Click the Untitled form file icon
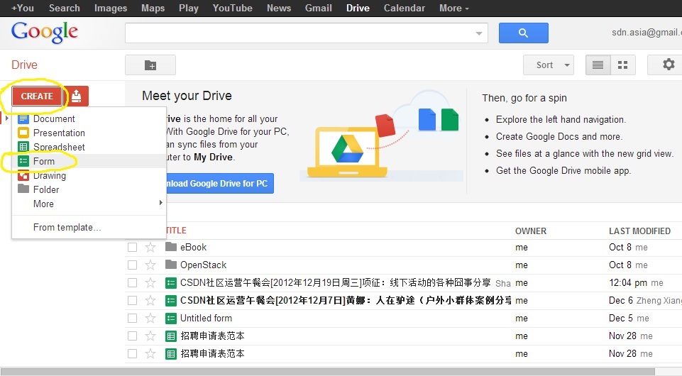Image resolution: width=682 pixels, height=376 pixels. [171, 319]
